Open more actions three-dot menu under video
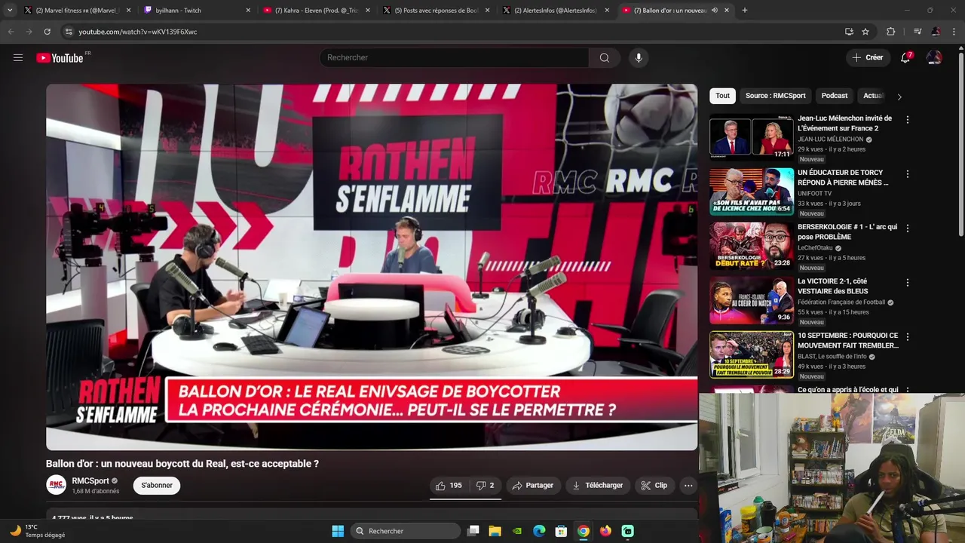Viewport: 965px width, 543px height. click(x=688, y=486)
